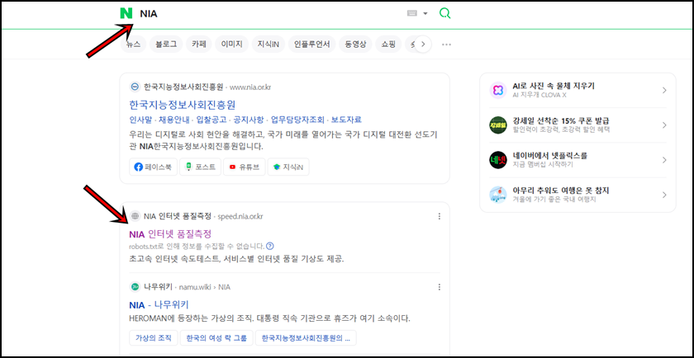Open options menu for NIA 인터넷 품질측정 result
This screenshot has width=694, height=358.
(439, 216)
